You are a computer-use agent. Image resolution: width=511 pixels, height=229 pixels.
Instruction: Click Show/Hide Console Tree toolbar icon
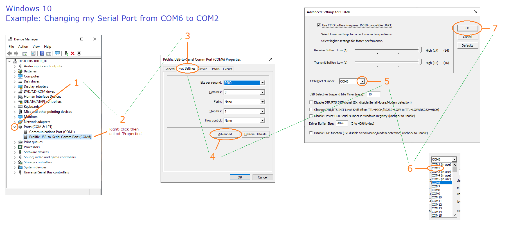(25, 53)
